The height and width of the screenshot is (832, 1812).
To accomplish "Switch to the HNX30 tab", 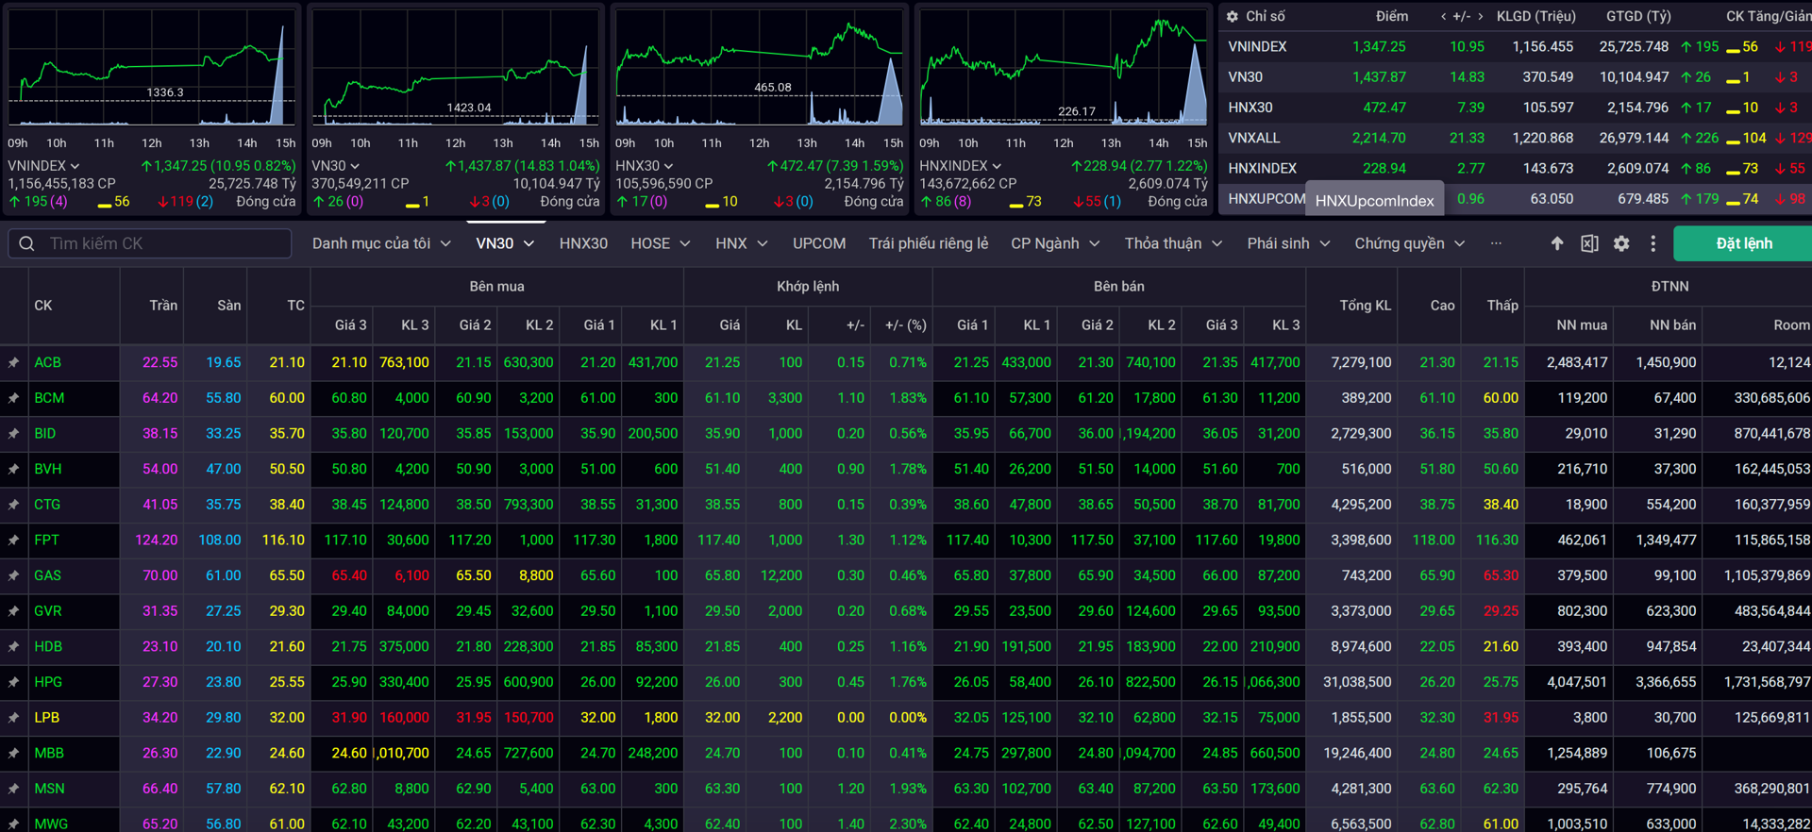I will [583, 243].
